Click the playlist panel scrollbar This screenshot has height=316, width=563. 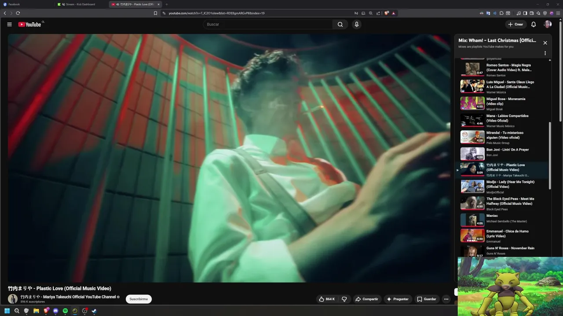pos(550,156)
